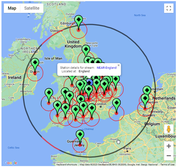
Task: Click the North Sea label
Action: 140,15
